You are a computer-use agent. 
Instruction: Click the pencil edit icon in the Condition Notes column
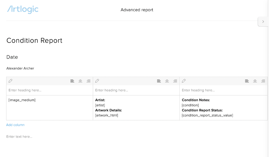coord(184,81)
